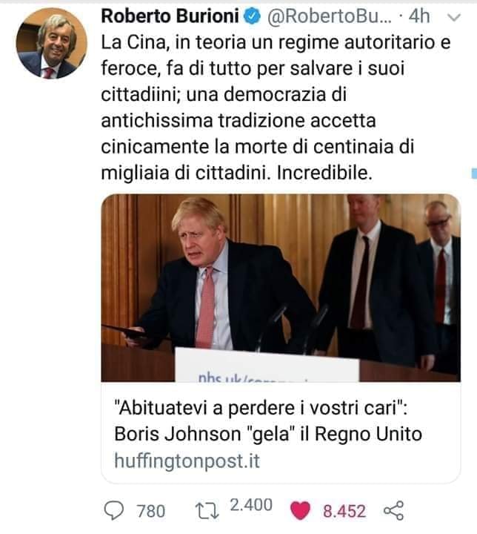
Task: Open the Boris Johnson article preview image
Action: pos(281,288)
